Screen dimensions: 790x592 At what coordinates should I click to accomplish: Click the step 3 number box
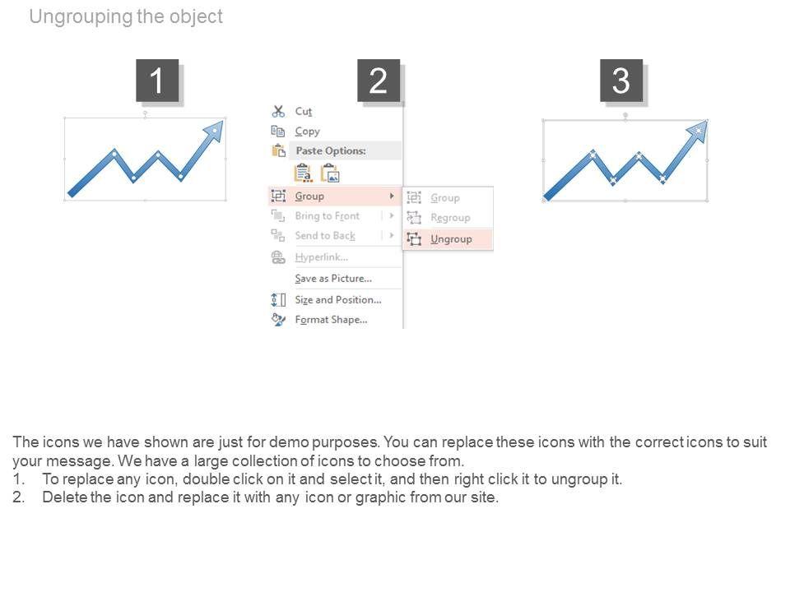tap(620, 81)
